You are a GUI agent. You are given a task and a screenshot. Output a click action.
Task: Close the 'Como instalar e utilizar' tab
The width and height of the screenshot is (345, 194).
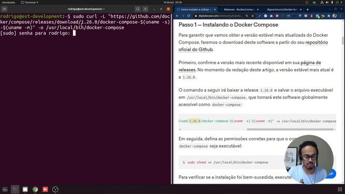click(215, 10)
